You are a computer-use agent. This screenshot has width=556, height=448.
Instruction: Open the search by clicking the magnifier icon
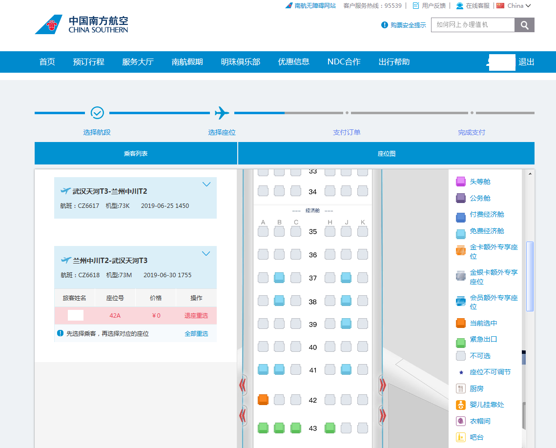[x=524, y=24]
